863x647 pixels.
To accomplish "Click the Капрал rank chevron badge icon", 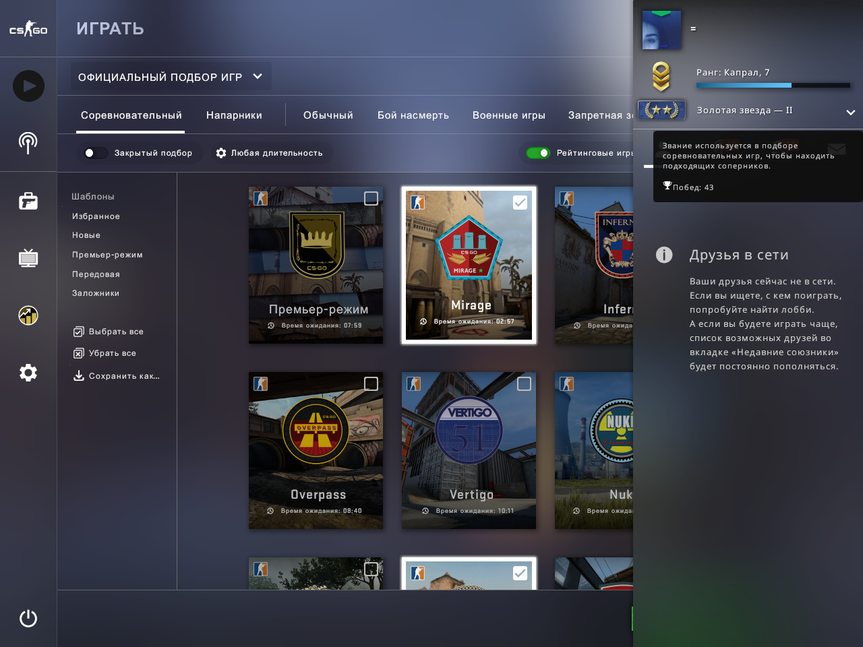I will tap(661, 77).
